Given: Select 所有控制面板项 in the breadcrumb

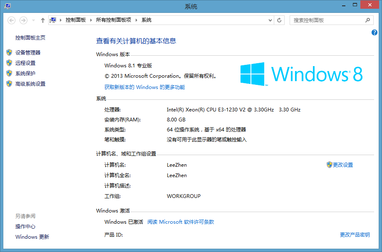Looking at the screenshot, I should tap(114, 20).
